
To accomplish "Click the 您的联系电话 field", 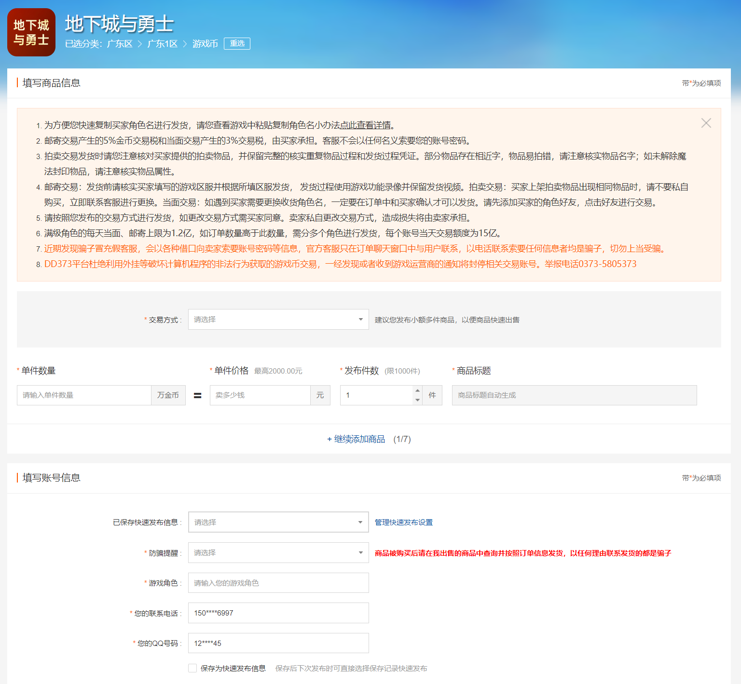I will 278,613.
